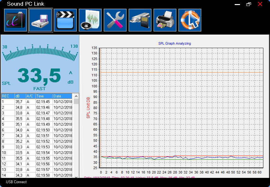Open the file folder toolbar icon

[15, 20]
